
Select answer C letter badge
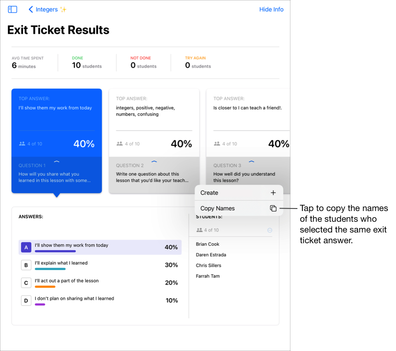(26, 283)
